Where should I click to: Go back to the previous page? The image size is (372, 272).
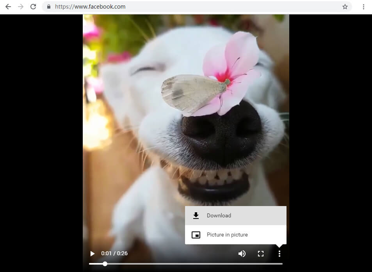pos(8,7)
